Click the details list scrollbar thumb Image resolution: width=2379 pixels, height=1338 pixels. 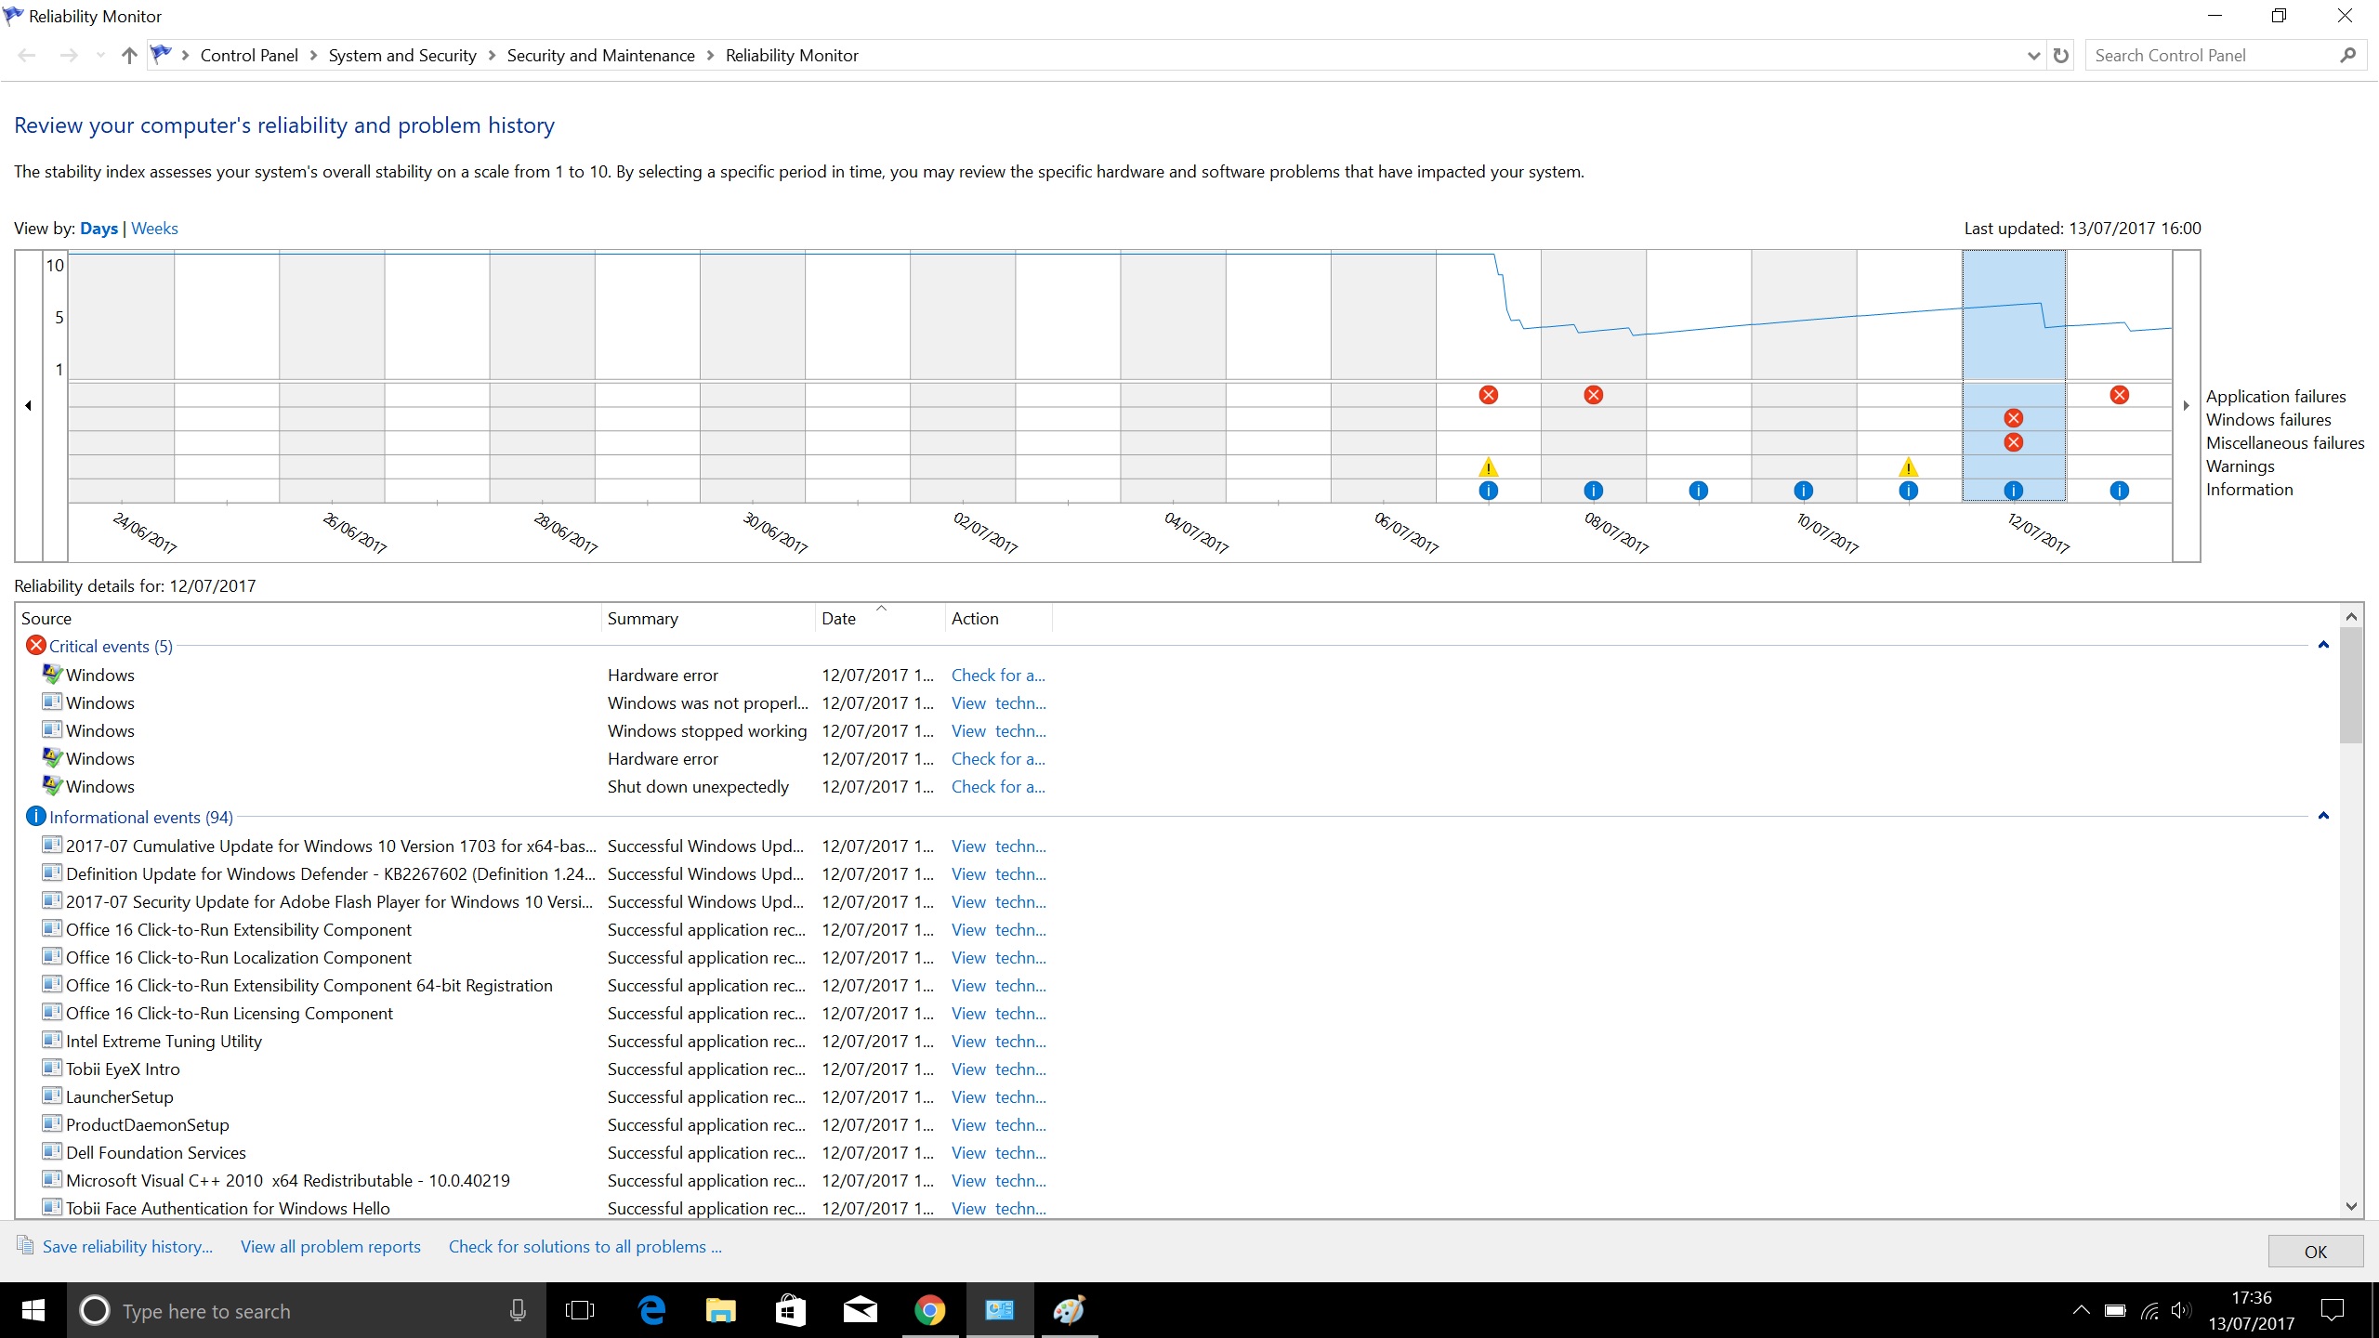tap(2351, 686)
